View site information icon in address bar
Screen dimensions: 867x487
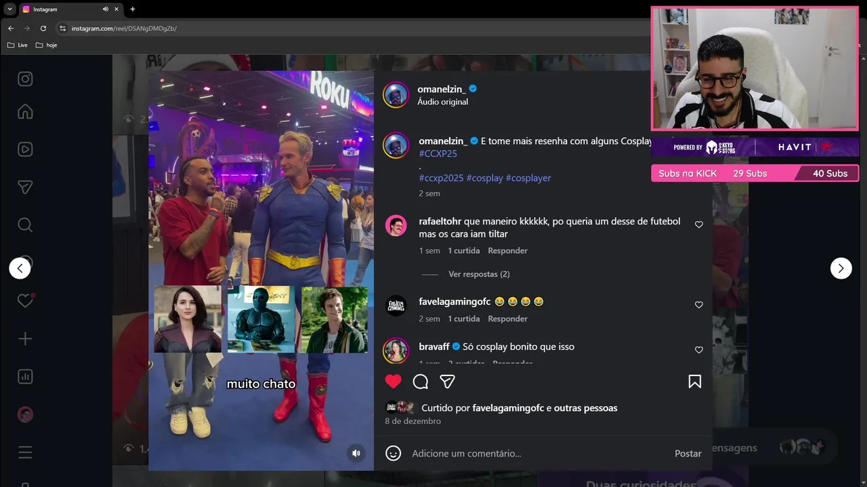point(62,28)
